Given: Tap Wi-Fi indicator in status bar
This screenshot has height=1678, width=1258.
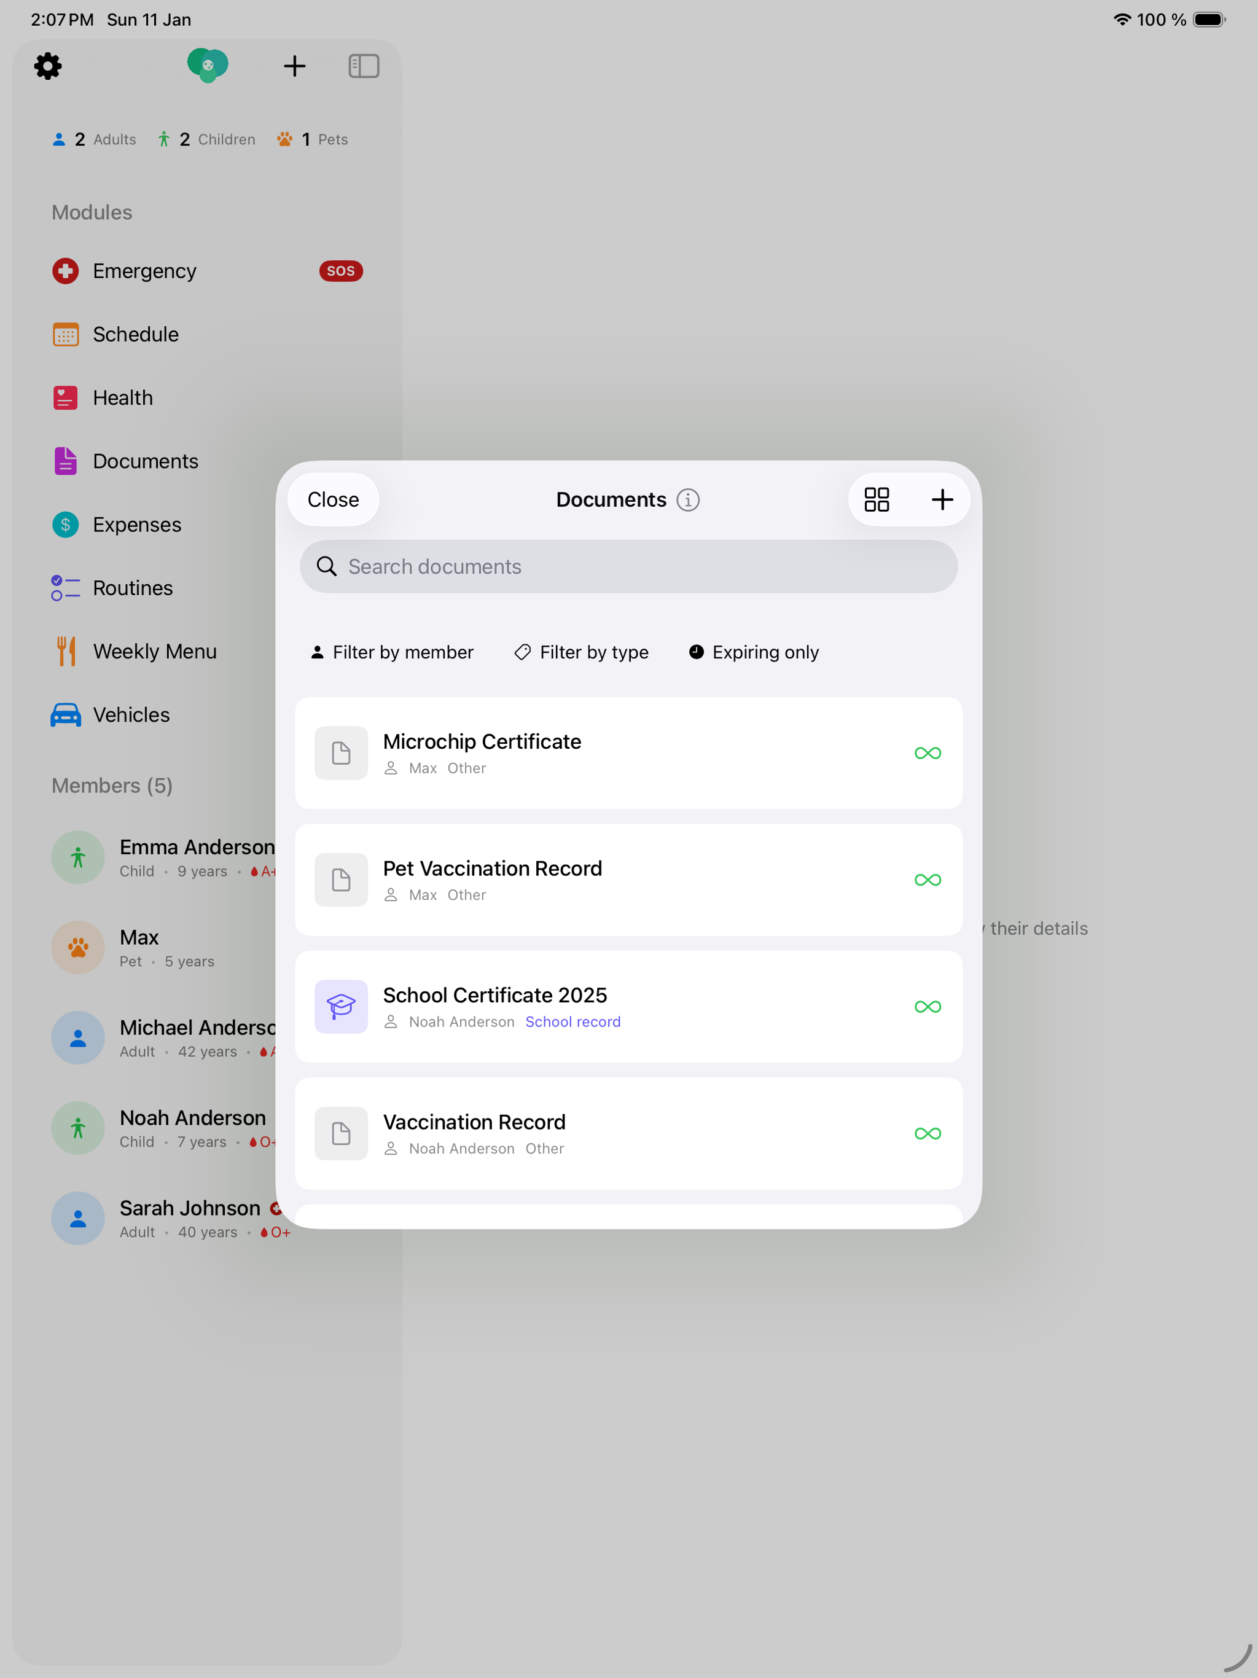Looking at the screenshot, I should pos(1122,20).
